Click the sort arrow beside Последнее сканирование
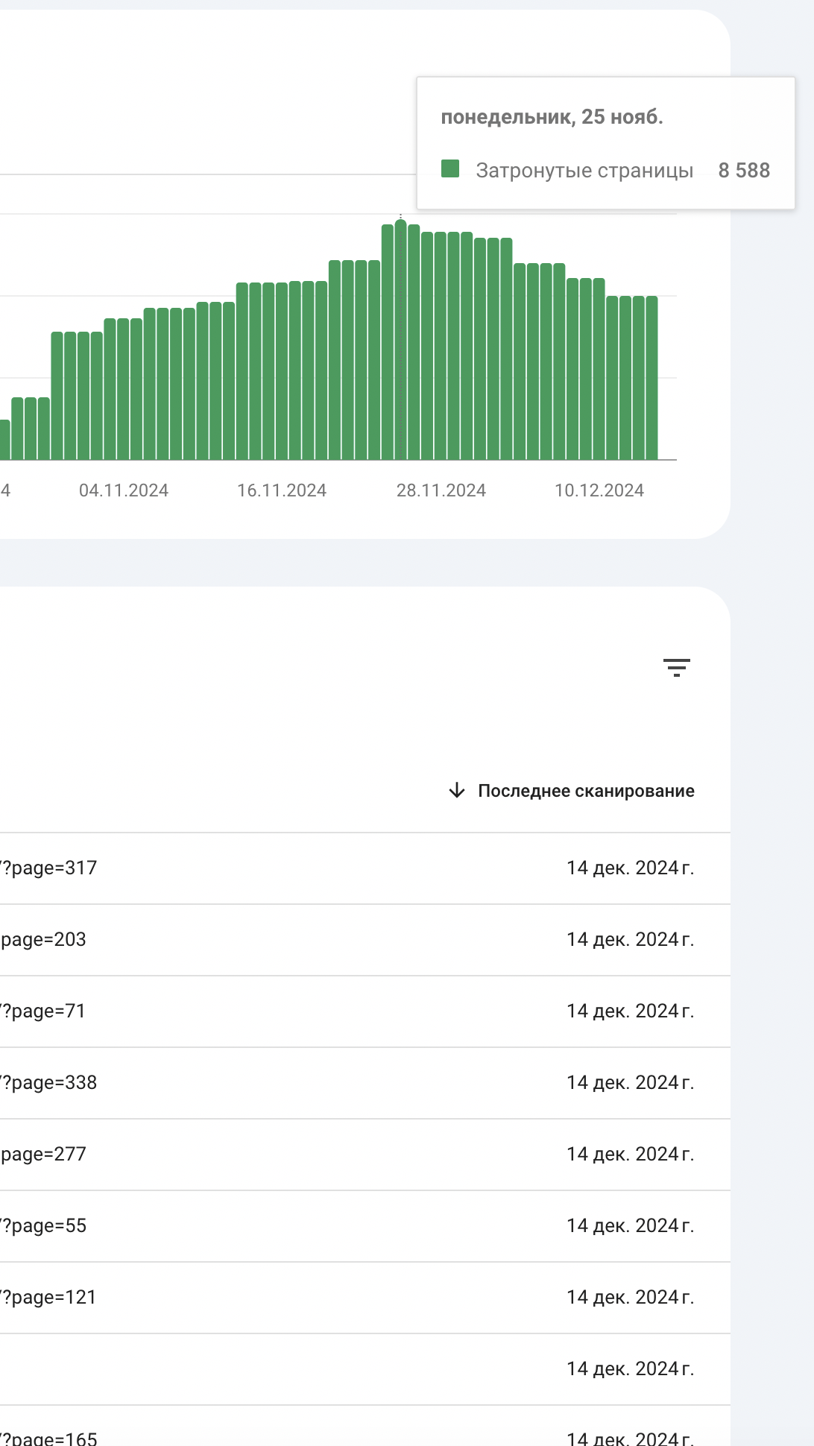This screenshot has height=1446, width=814. 457,790
